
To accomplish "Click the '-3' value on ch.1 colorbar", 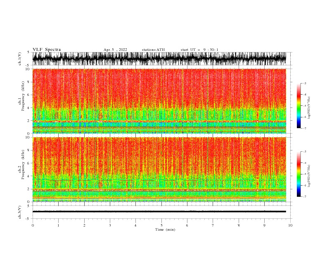I will (x=304, y=83).
